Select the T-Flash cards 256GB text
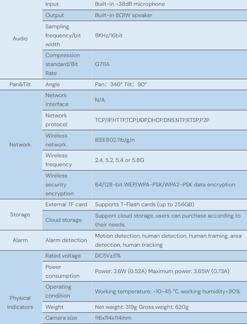 tap(144, 204)
